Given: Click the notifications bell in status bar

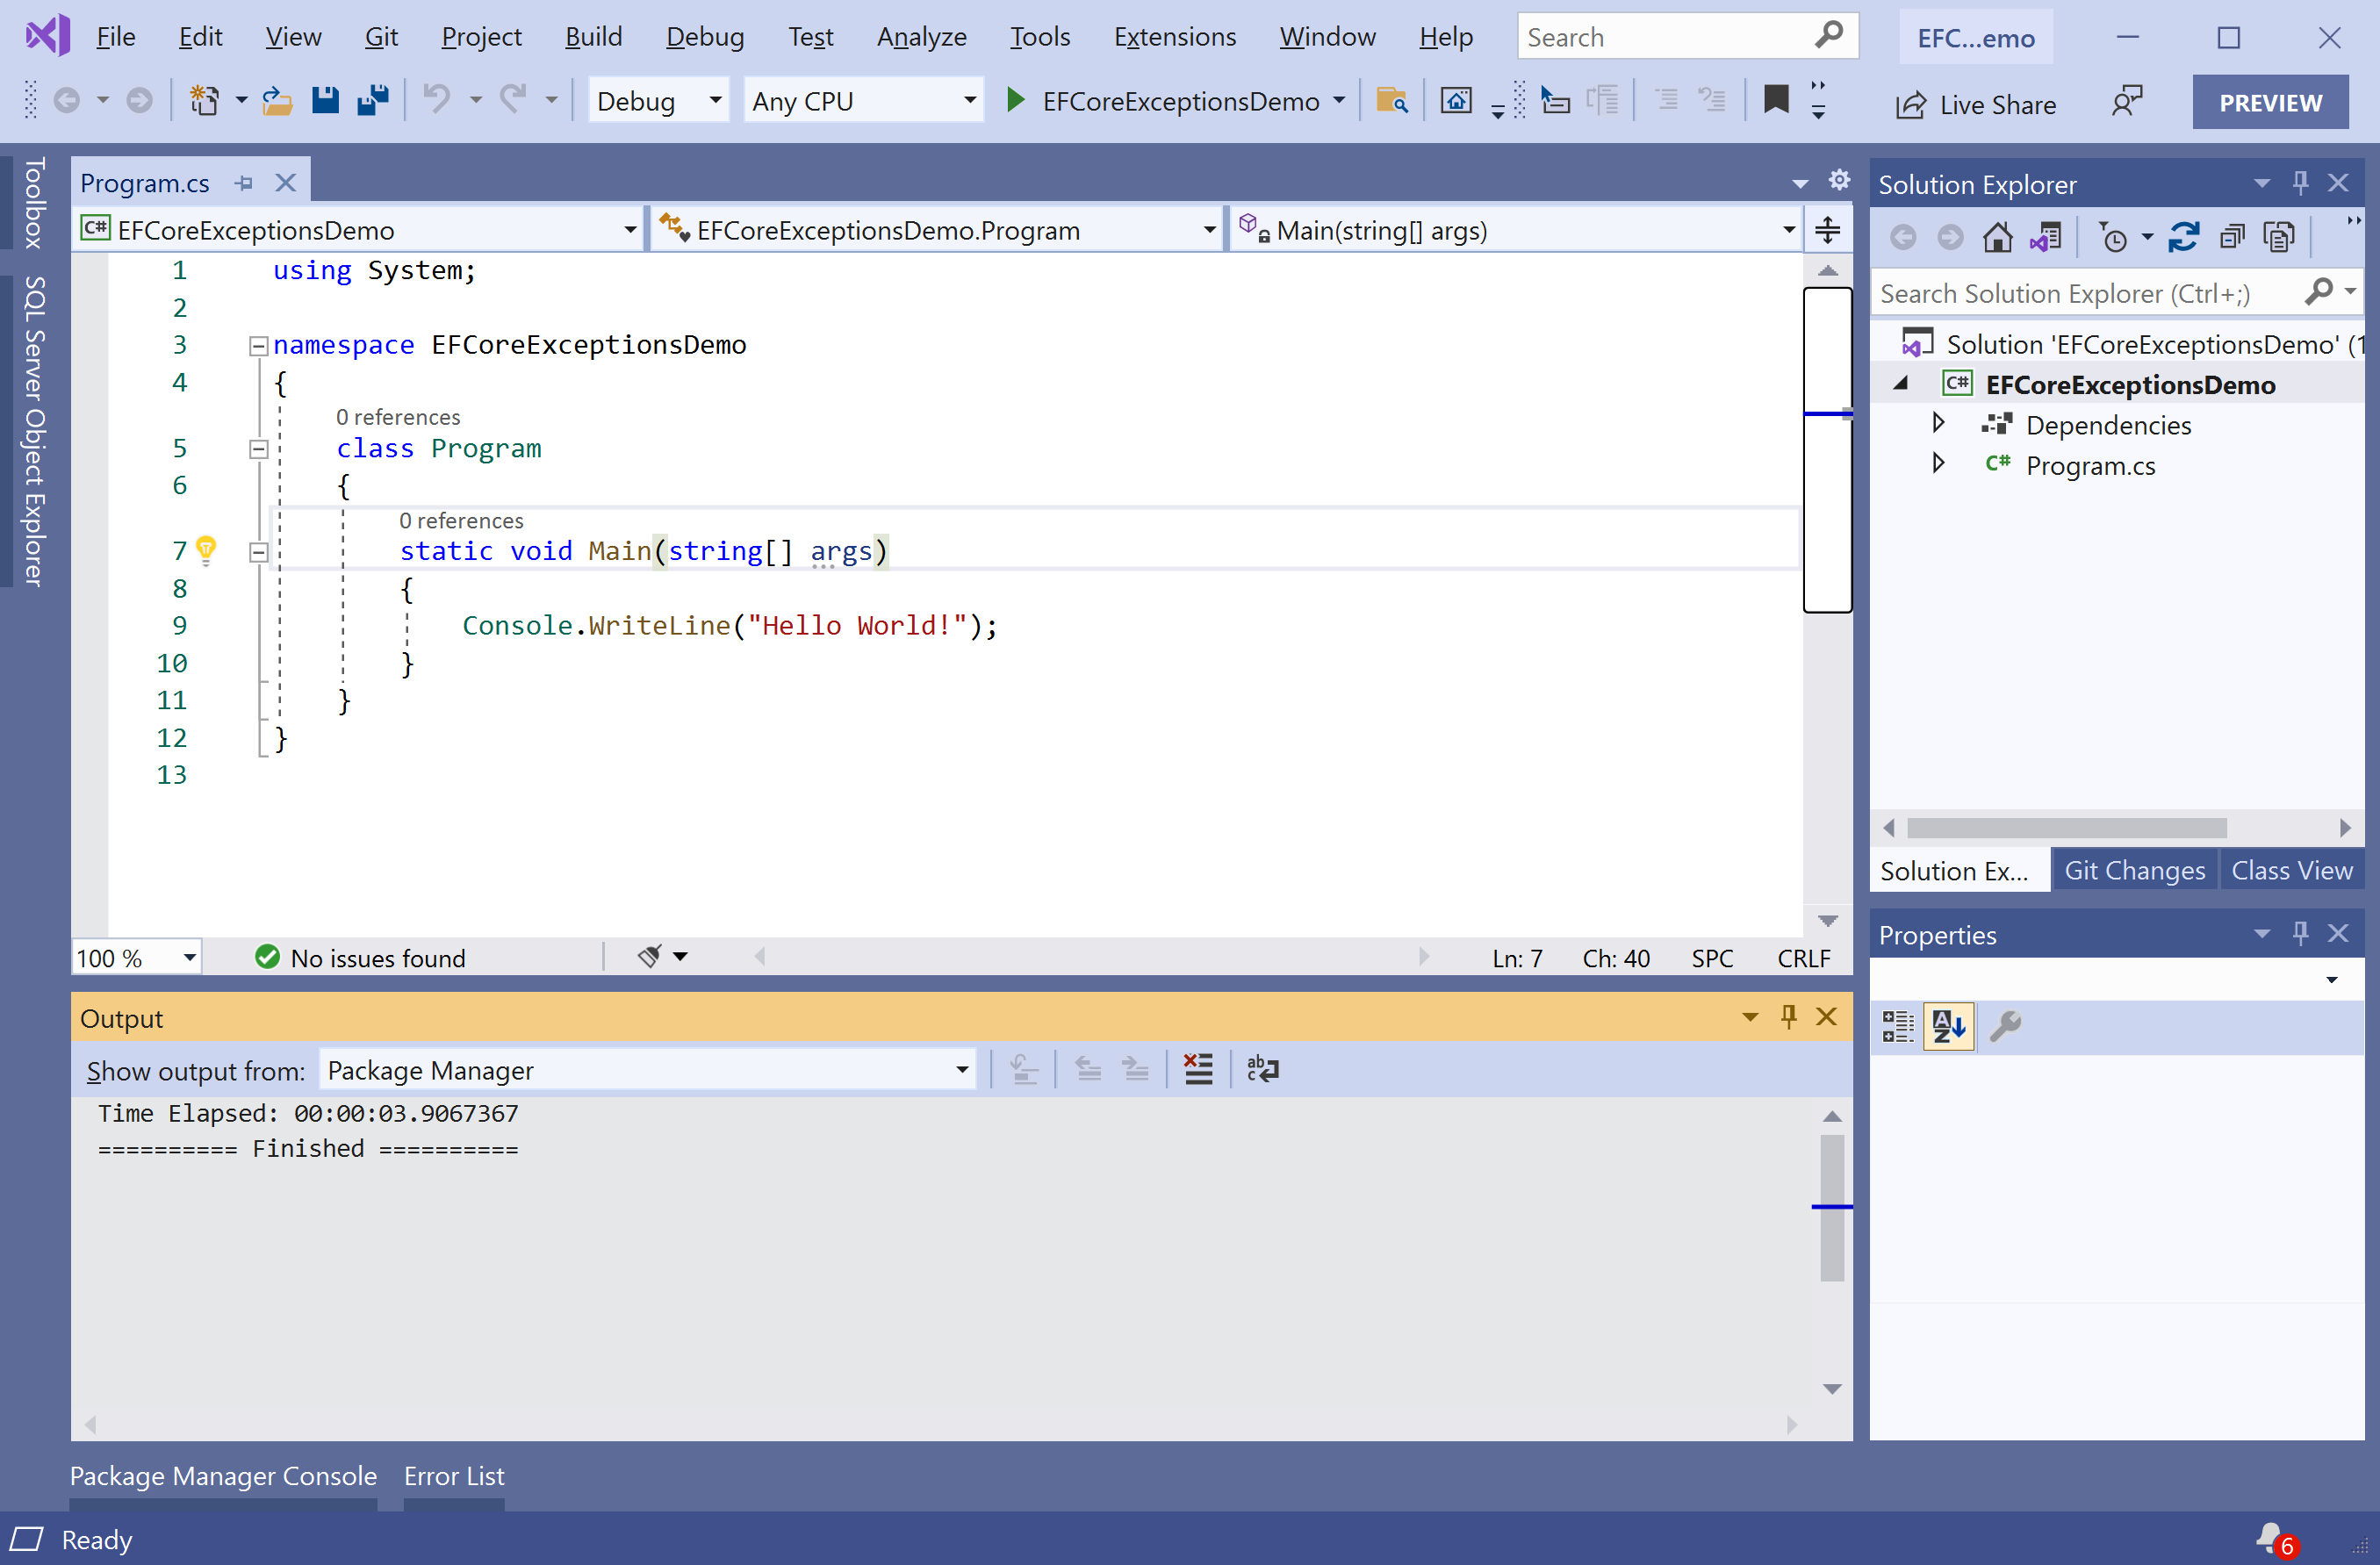Looking at the screenshot, I should pyautogui.click(x=2269, y=1538).
